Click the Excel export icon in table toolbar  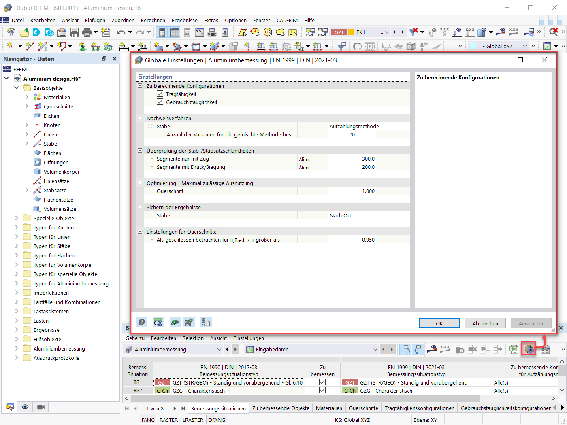click(514, 349)
